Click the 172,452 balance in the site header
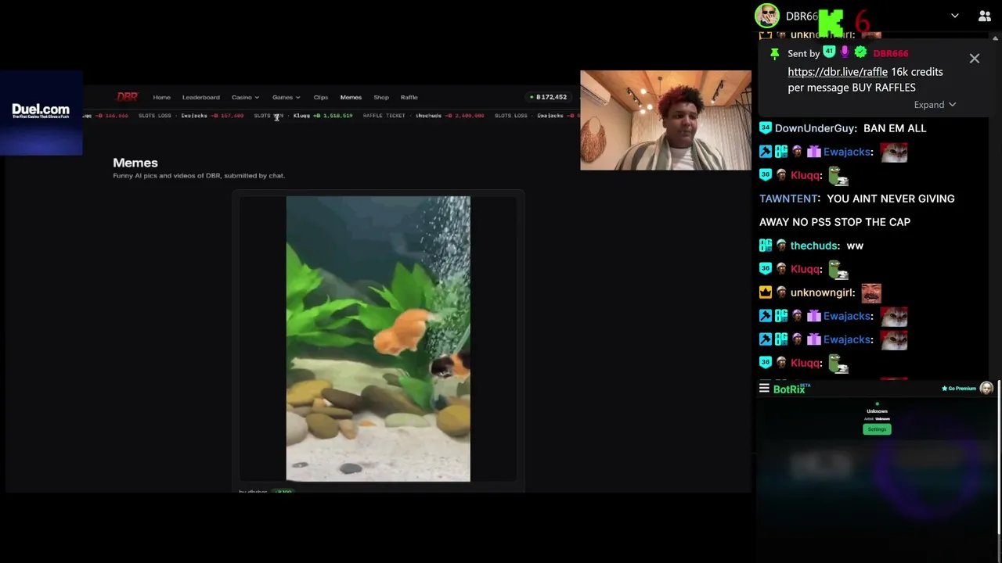Viewport: 1002px width, 563px height. 549,97
